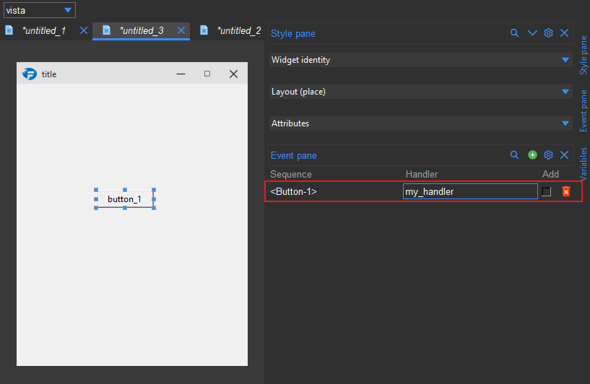The image size is (590, 384).
Task: Minimize the title design window
Action: [181, 74]
